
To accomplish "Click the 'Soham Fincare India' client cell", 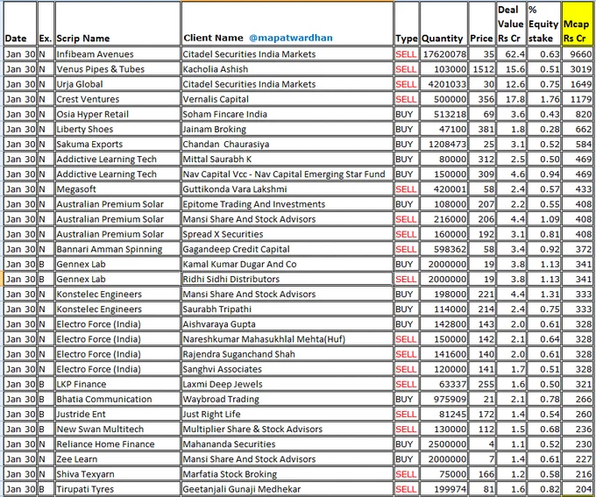I will pyautogui.click(x=287, y=114).
